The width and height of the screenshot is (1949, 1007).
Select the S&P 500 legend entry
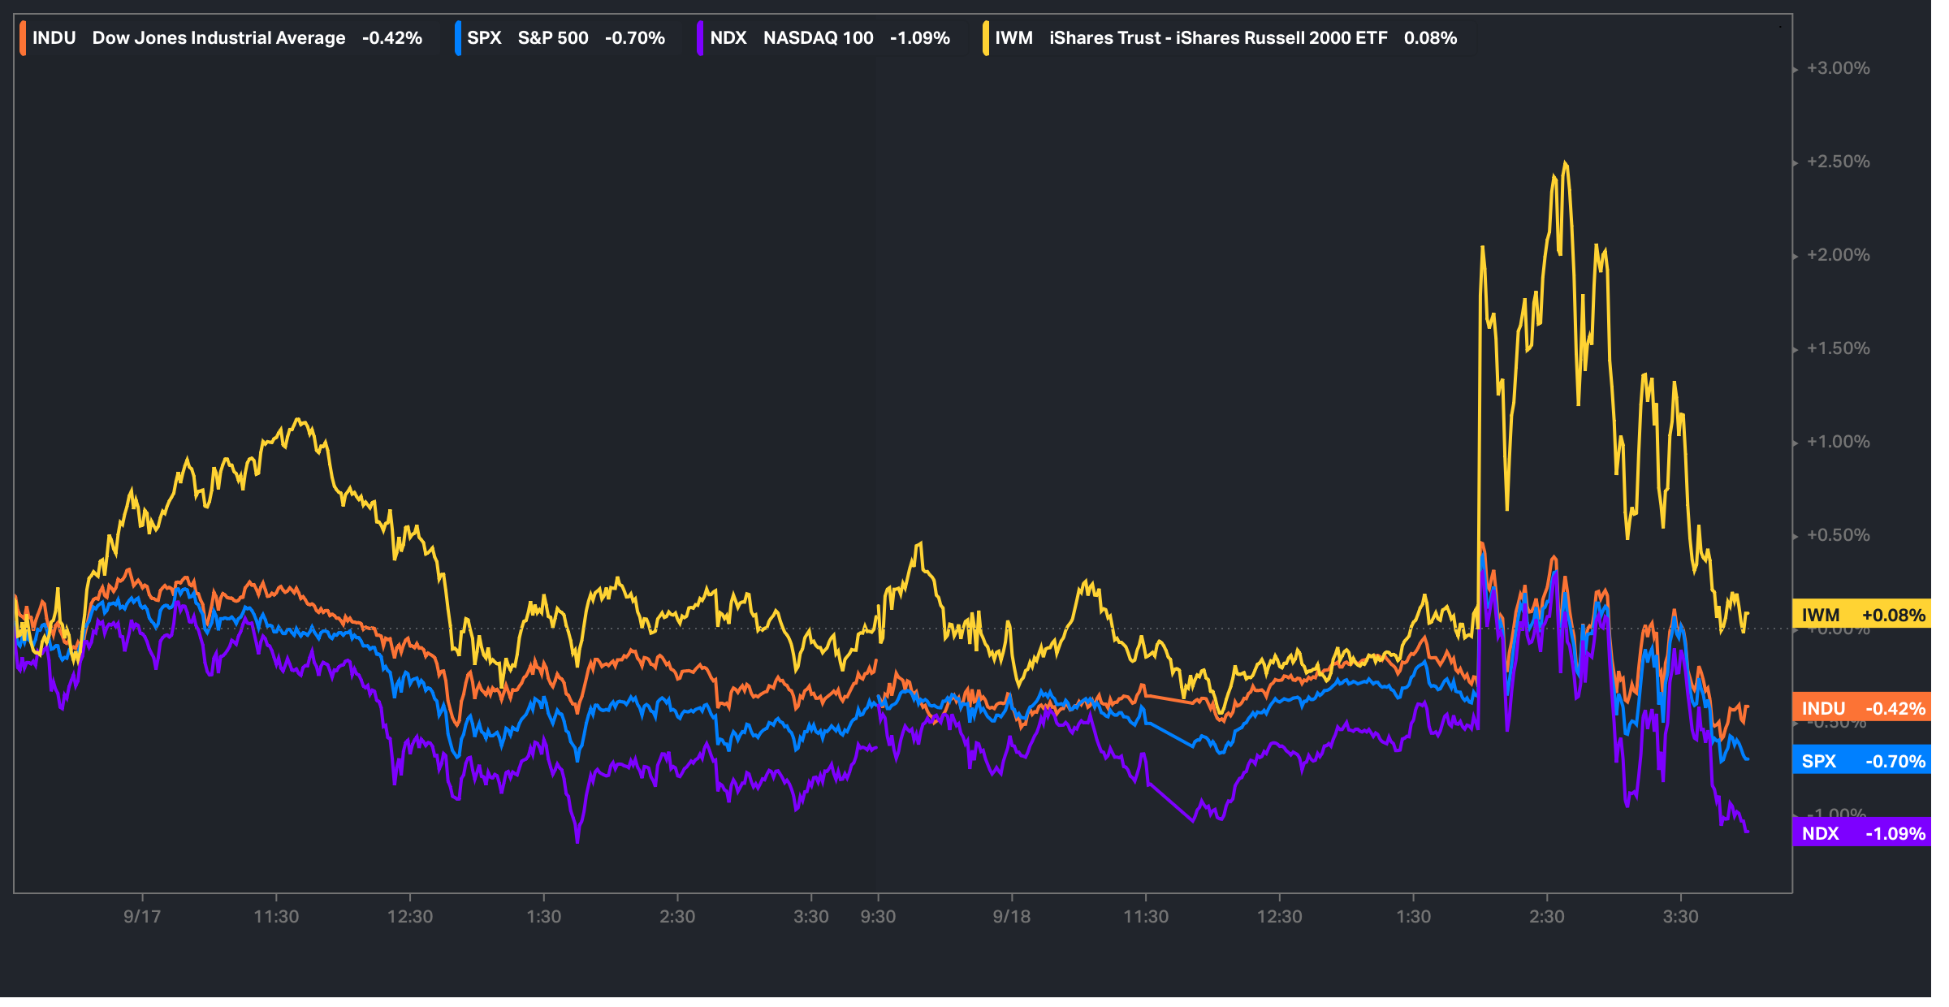tap(553, 38)
